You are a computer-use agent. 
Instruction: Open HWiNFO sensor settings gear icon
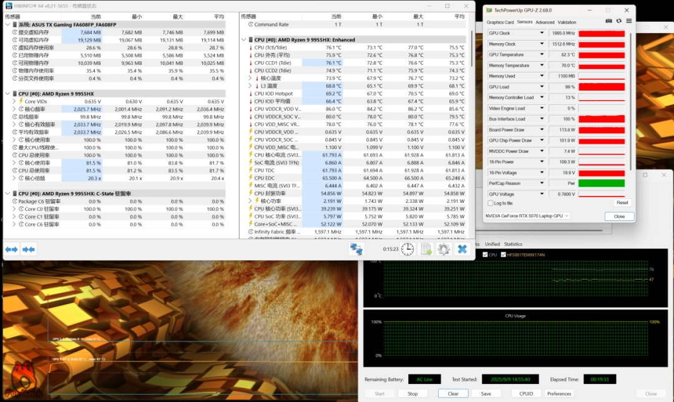[444, 249]
